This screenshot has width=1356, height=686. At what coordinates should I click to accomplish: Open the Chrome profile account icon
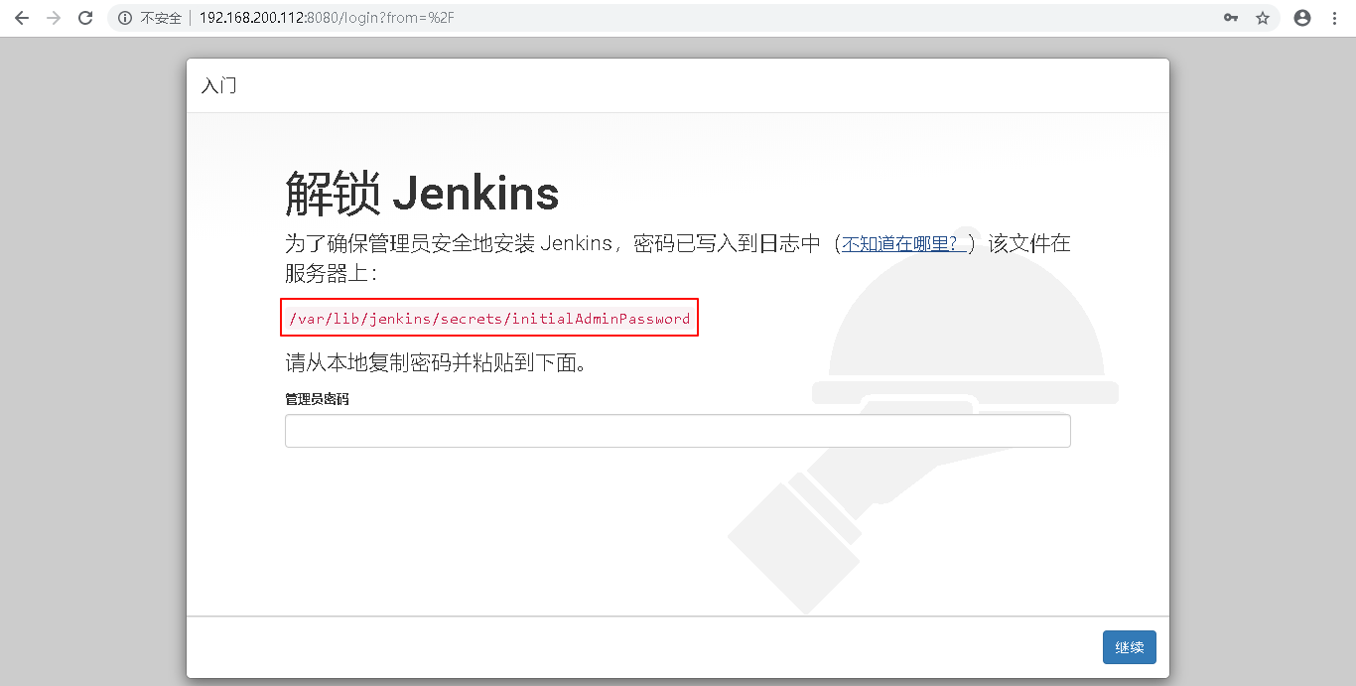pyautogui.click(x=1302, y=18)
